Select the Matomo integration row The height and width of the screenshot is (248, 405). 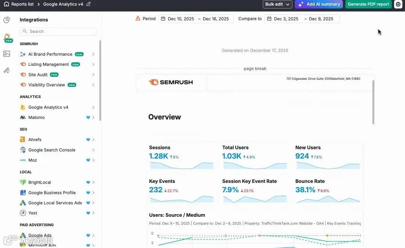point(57,117)
